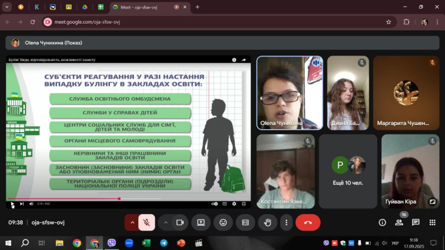Expand video settings arrow beside camera

(166, 222)
